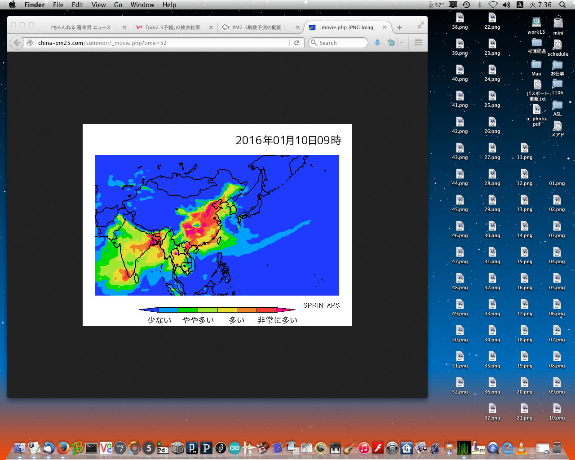Open the Firefox downloads arrow icon
575x460 pixels.
(377, 43)
